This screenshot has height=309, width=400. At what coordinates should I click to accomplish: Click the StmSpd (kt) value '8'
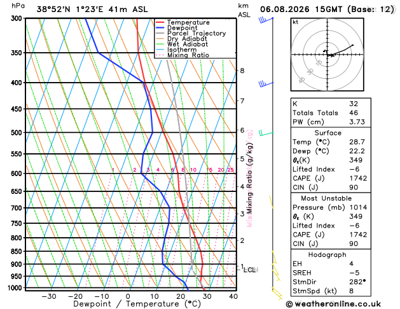(x=351, y=291)
